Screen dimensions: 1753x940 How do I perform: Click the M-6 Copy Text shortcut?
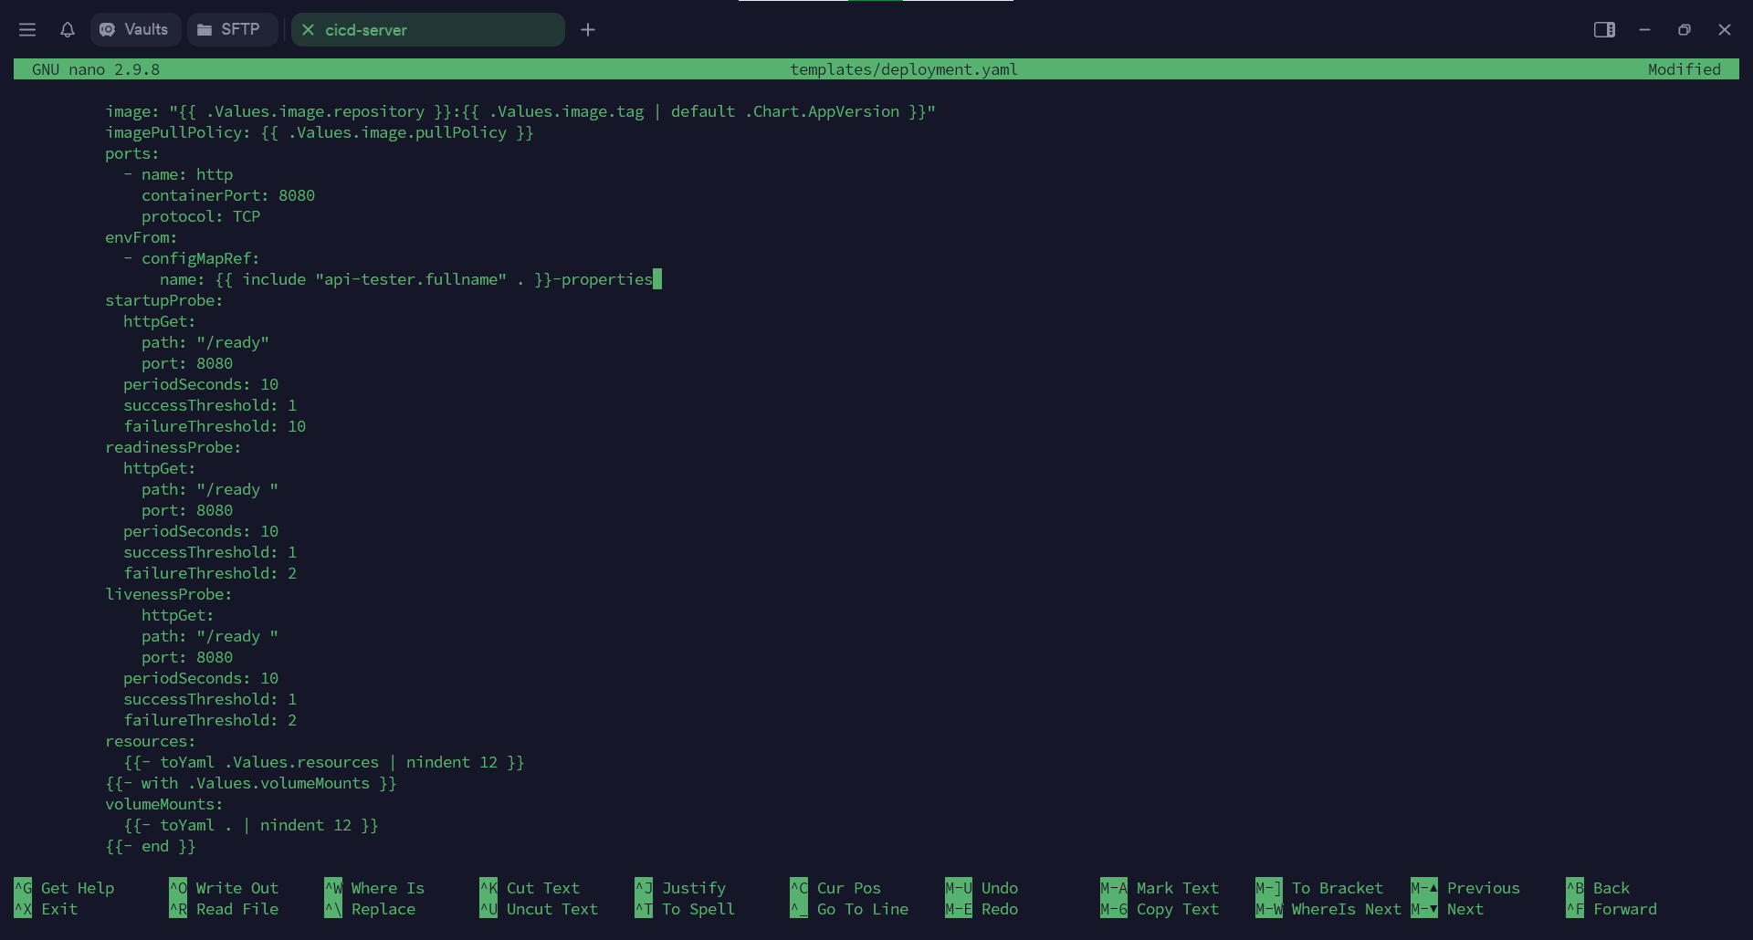[1160, 909]
